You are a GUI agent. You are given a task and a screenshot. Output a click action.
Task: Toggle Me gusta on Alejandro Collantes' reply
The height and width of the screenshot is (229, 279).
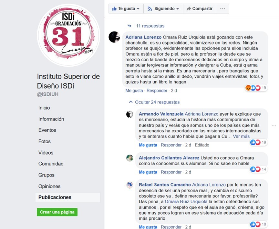tap(148, 172)
